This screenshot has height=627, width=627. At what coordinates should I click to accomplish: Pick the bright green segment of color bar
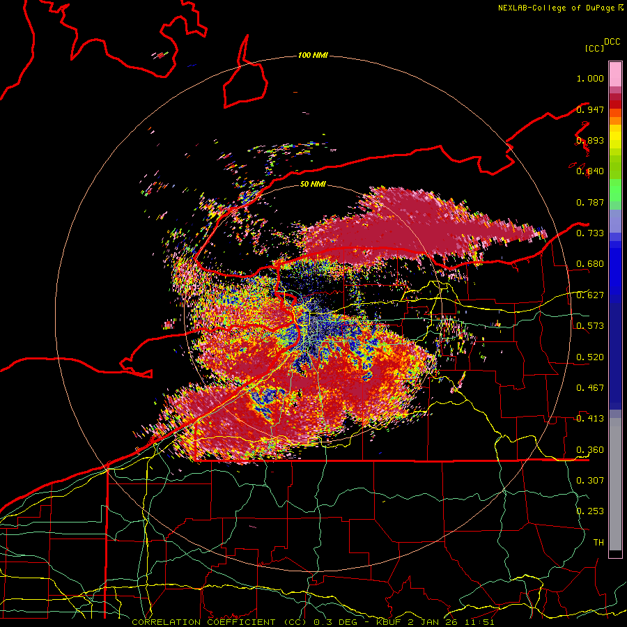coord(615,190)
